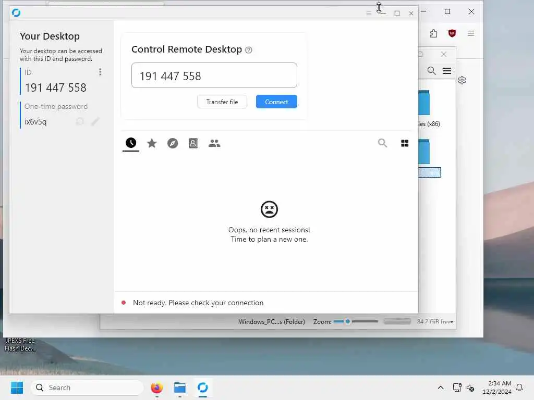Switch to the Accessible devices group tab
The height and width of the screenshot is (400, 534).
[214, 143]
